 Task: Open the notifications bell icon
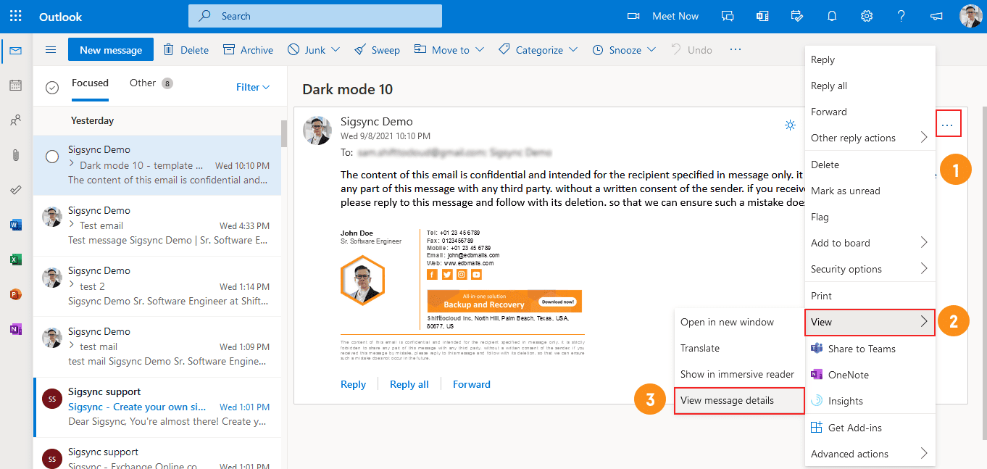coord(832,16)
